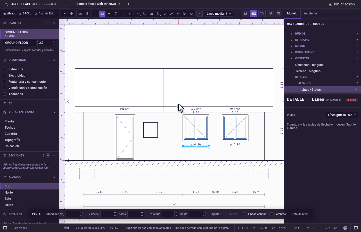
Task: Click the rotate tool icon
Action: point(165,14)
